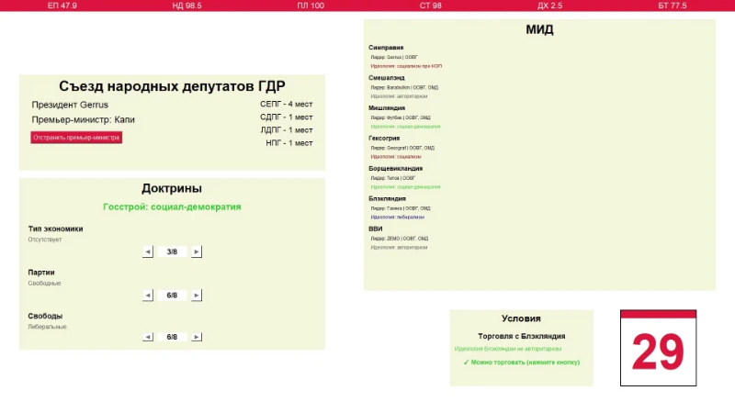Select the ПЛ 100 indicator in top bar

click(311, 6)
